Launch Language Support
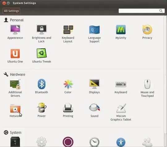The height and width of the screenshot is (147, 167). tap(94, 34)
